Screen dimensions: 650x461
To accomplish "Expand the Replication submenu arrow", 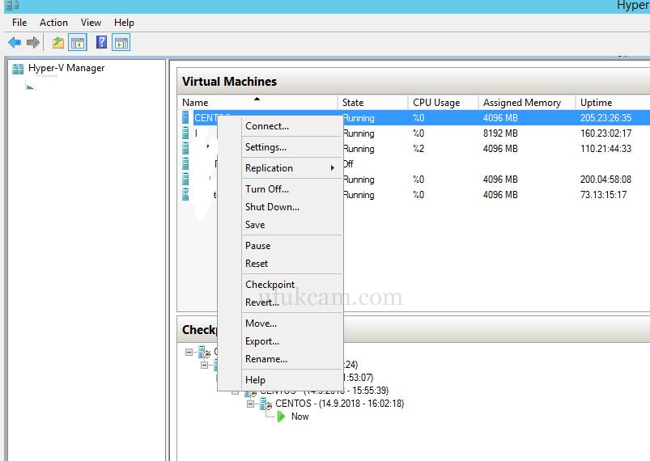I will click(x=333, y=167).
